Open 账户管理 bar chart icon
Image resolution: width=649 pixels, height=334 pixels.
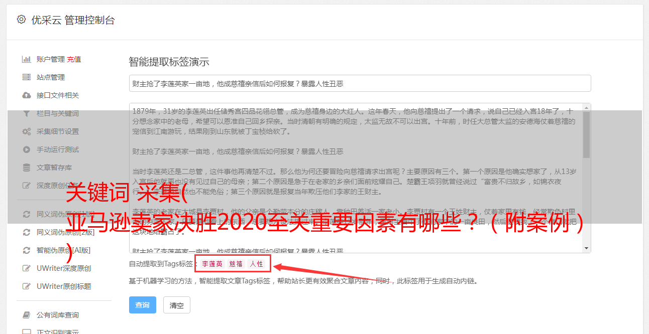click(27, 59)
